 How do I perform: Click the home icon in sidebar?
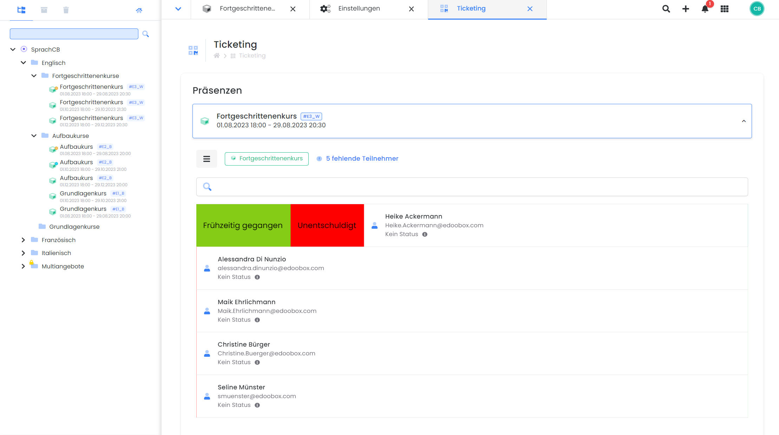click(139, 10)
